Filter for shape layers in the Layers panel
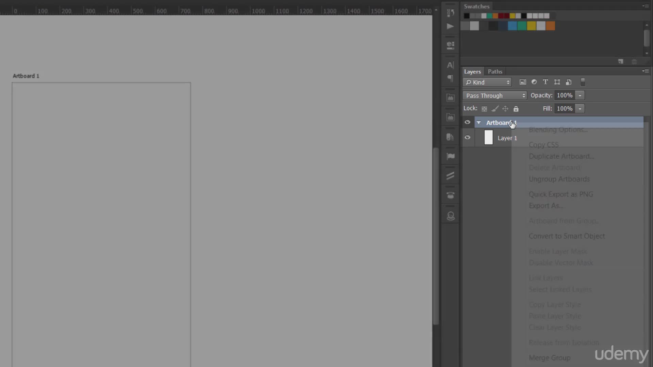The width and height of the screenshot is (653, 367). pos(557,82)
